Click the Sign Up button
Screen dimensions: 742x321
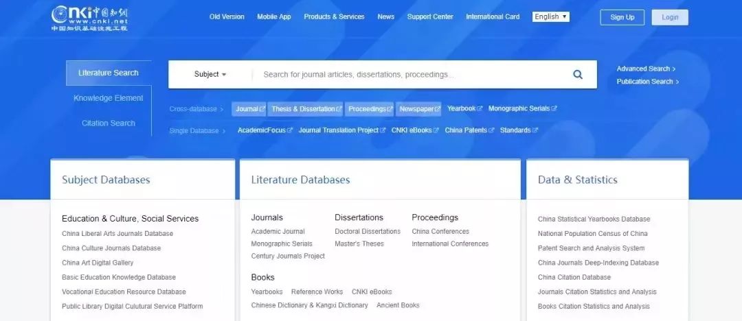[x=622, y=18]
